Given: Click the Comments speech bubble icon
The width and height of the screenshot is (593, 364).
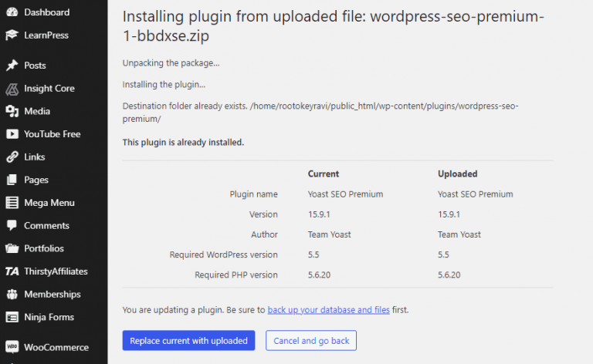Looking at the screenshot, I should [x=12, y=225].
